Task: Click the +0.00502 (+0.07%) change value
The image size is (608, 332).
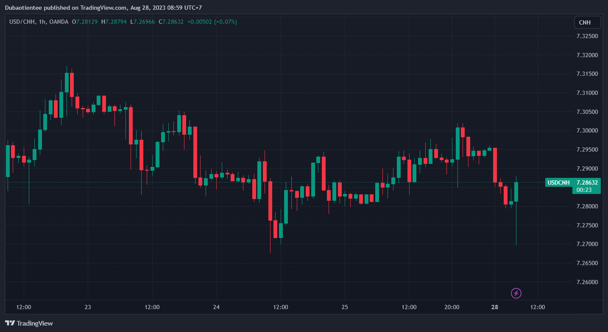Action: (212, 22)
